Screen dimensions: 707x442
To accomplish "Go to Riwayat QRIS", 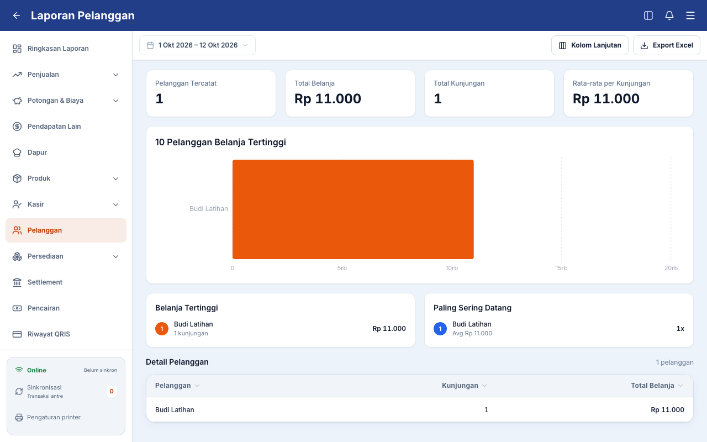I will (66, 334).
